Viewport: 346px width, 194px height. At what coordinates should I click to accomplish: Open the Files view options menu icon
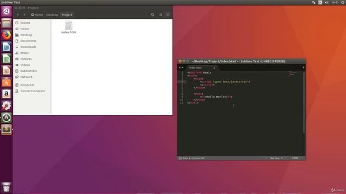tap(168, 15)
